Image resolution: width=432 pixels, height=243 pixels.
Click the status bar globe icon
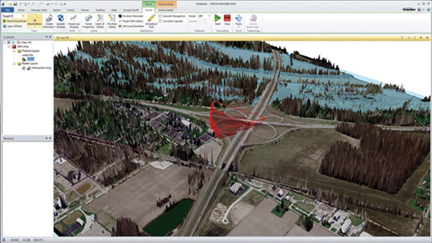(4, 240)
